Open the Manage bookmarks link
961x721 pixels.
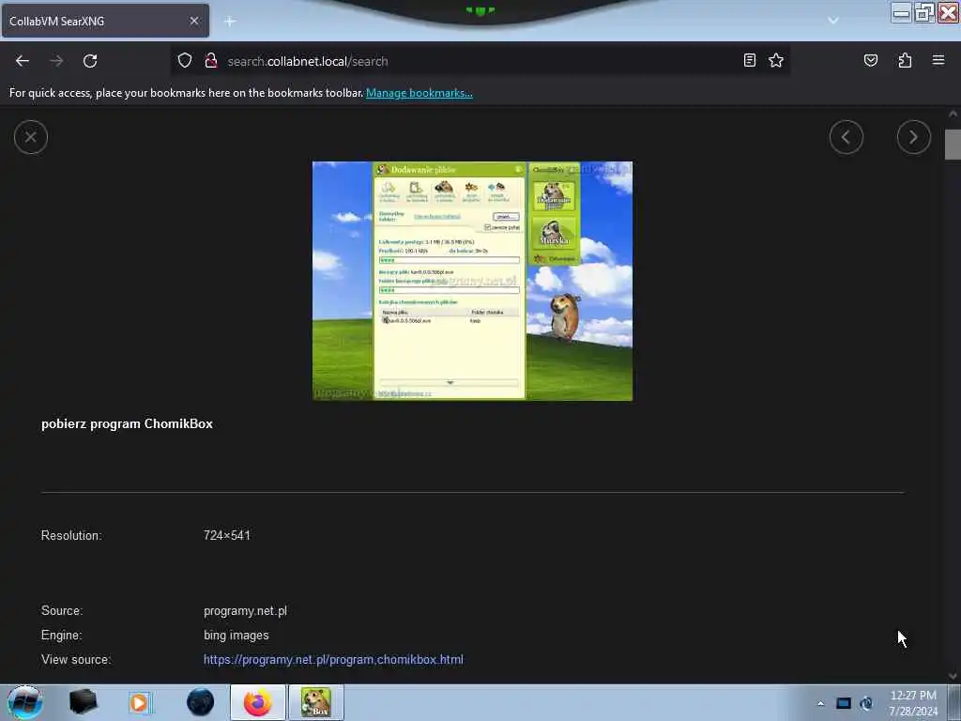pyautogui.click(x=419, y=93)
